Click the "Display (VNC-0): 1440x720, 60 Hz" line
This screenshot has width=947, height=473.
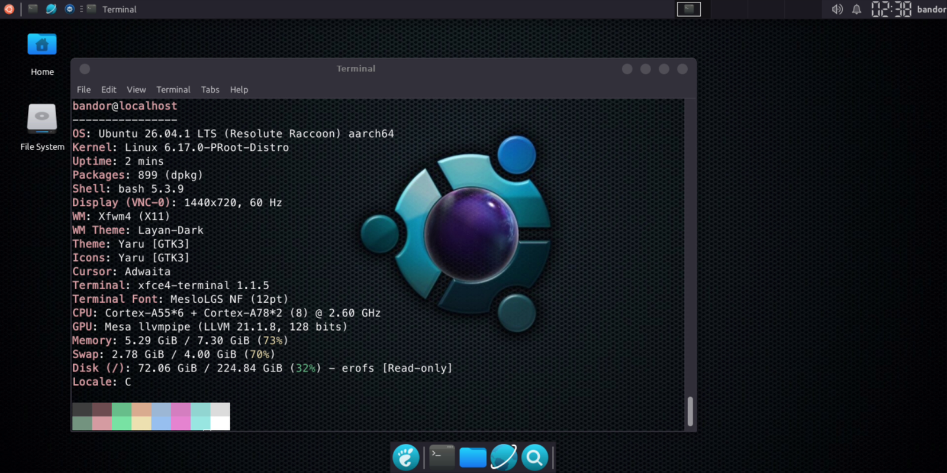pos(177,202)
